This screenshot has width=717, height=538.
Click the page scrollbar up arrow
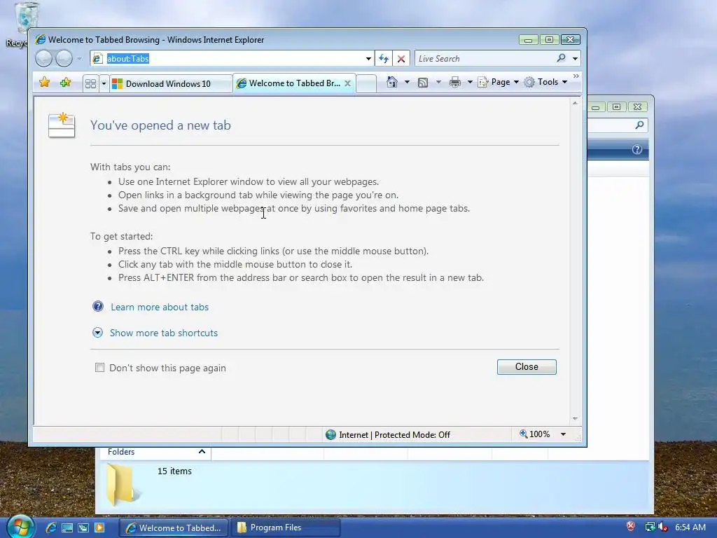(575, 104)
